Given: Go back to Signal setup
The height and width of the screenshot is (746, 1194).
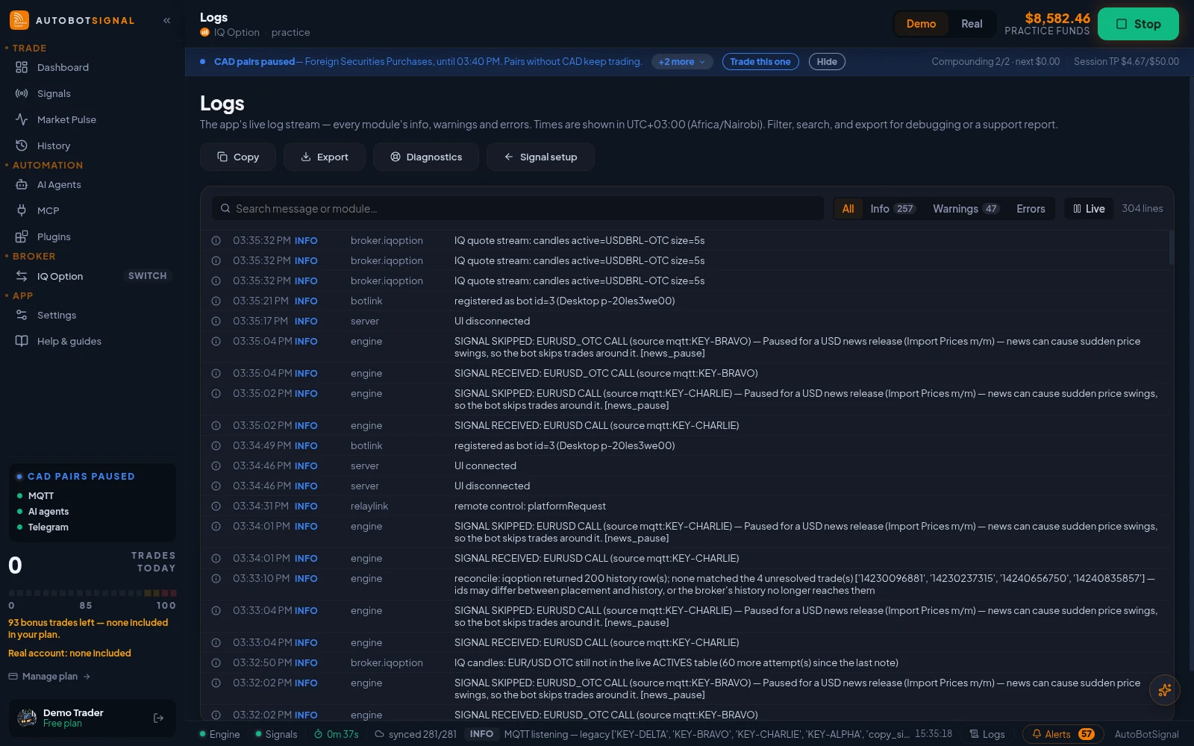Looking at the screenshot, I should (x=540, y=157).
